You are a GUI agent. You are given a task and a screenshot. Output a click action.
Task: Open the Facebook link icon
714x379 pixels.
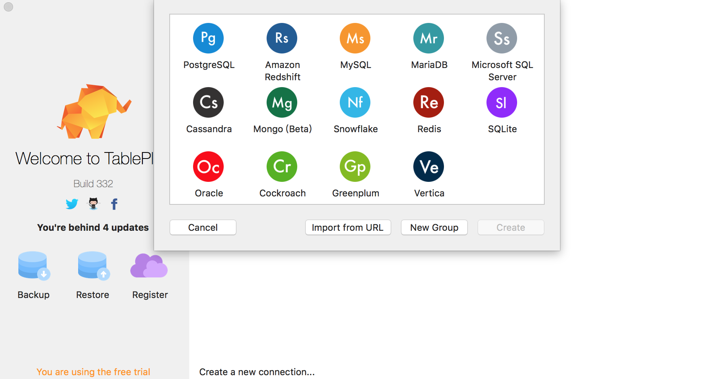click(114, 204)
